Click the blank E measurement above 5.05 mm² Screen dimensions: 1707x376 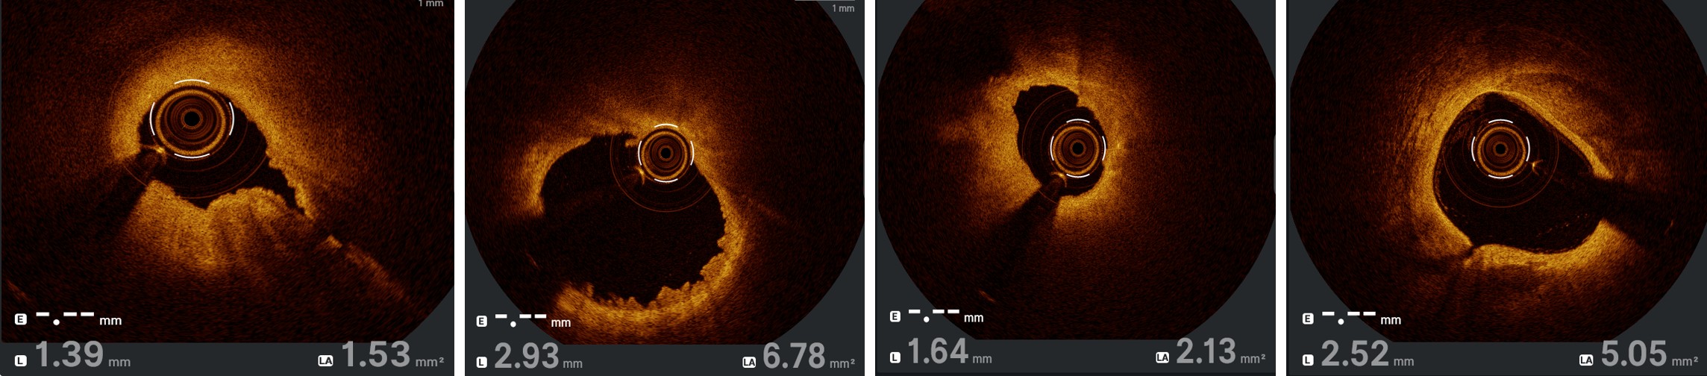[1349, 318]
